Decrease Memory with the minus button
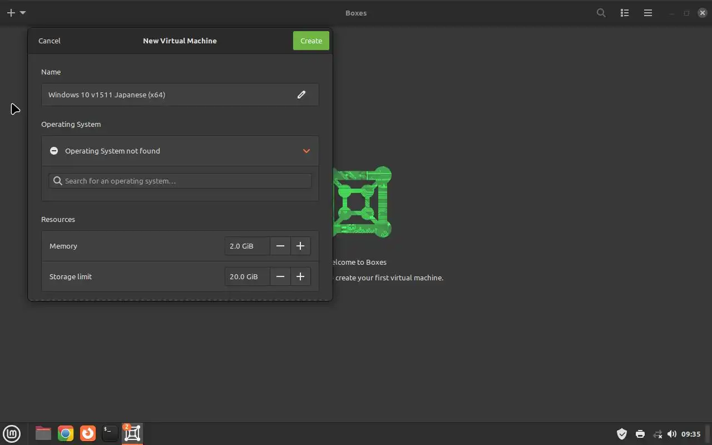The height and width of the screenshot is (445, 712). pos(280,246)
